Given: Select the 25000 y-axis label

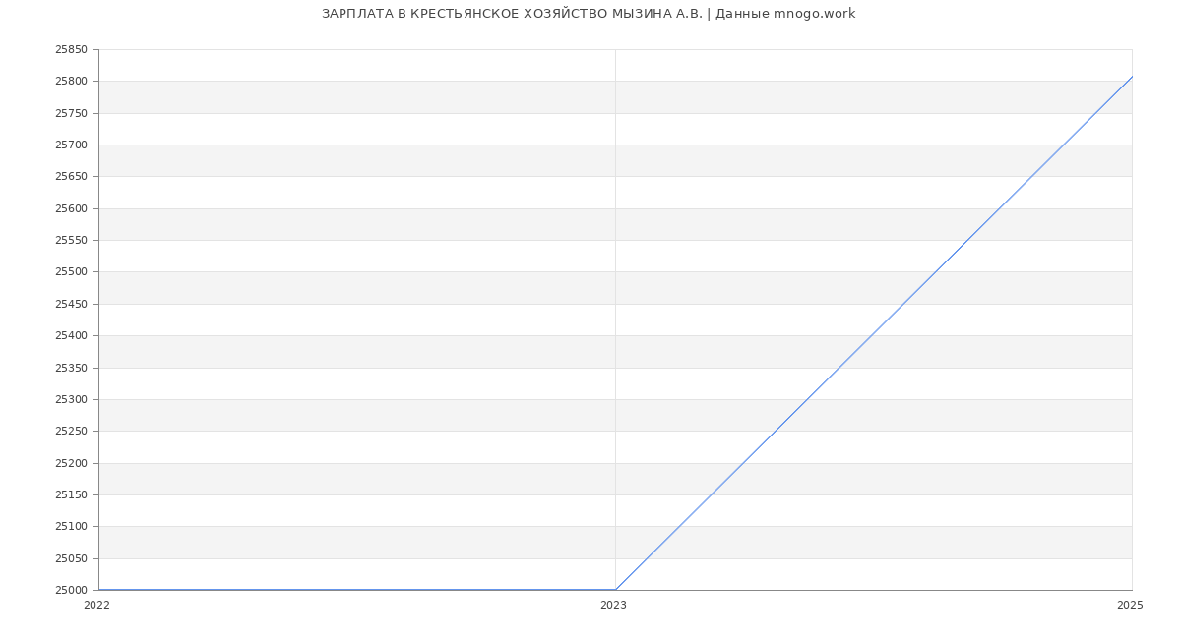Looking at the screenshot, I should [x=71, y=591].
